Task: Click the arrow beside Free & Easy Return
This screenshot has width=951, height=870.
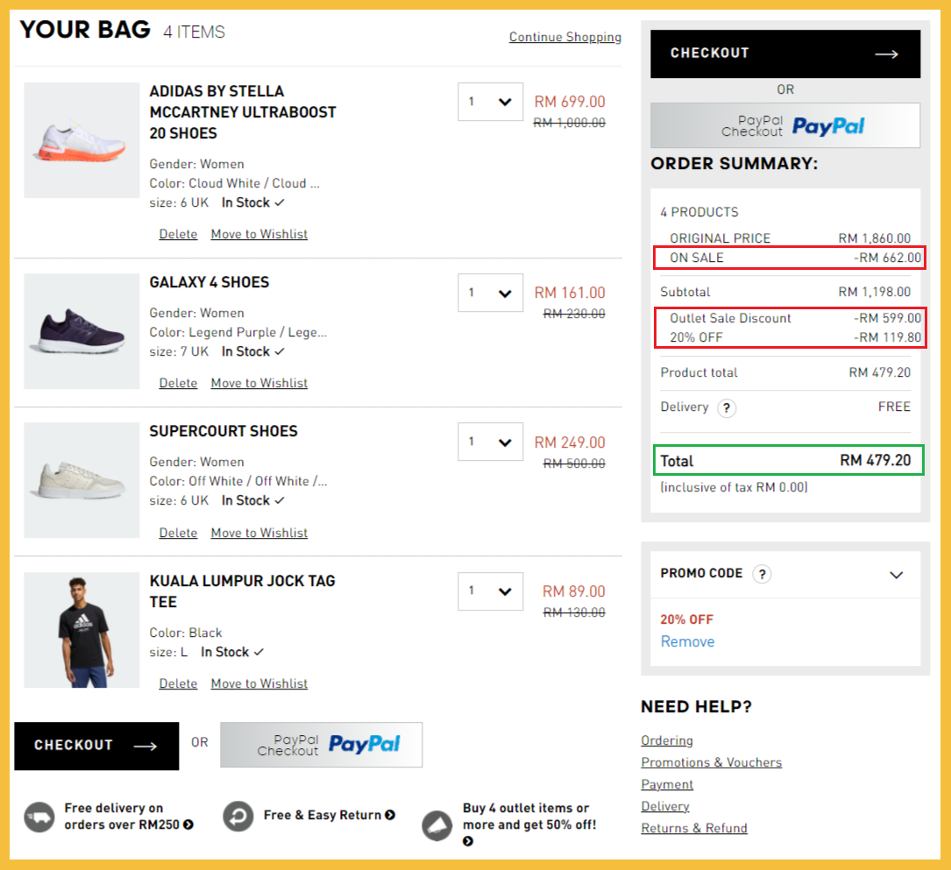Action: click(390, 816)
